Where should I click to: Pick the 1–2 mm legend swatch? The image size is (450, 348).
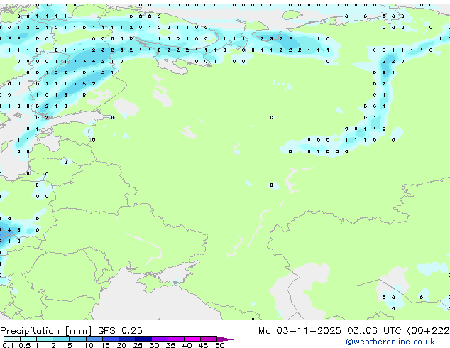tap(45, 339)
